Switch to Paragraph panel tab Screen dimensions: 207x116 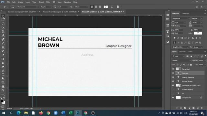(x=185, y=14)
